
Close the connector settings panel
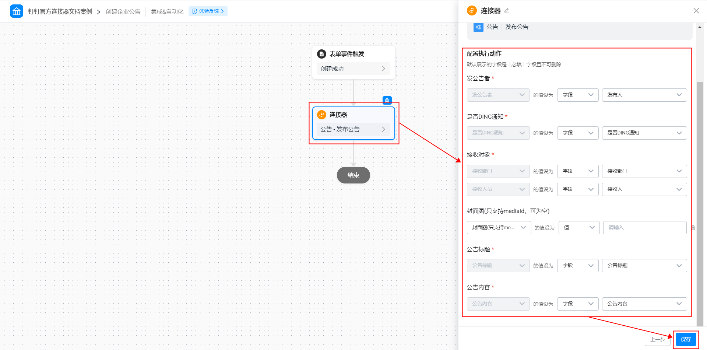696,11
